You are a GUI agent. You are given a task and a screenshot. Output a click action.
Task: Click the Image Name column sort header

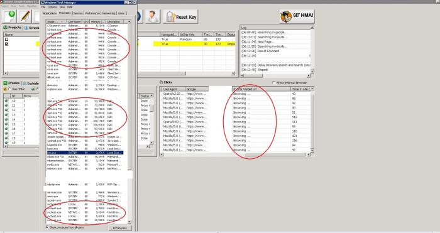click(x=57, y=21)
